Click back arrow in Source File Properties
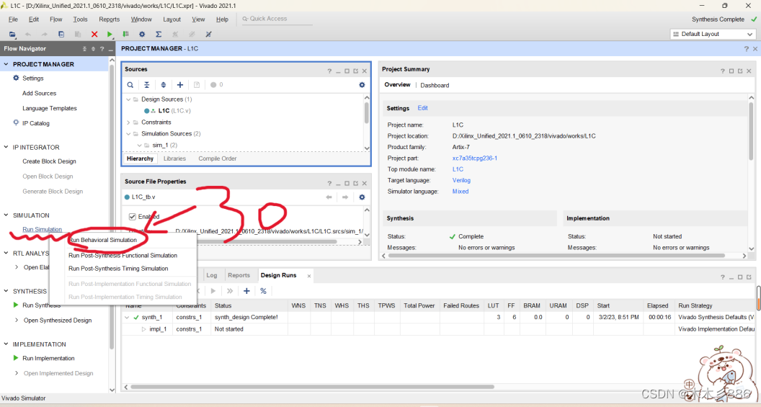This screenshot has height=407, width=761. pos(329,197)
